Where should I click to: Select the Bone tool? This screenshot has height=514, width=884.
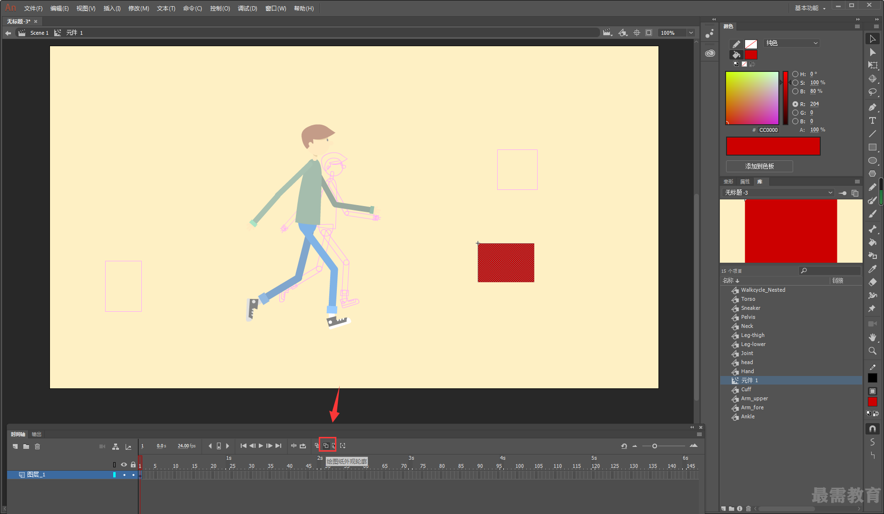click(x=873, y=229)
